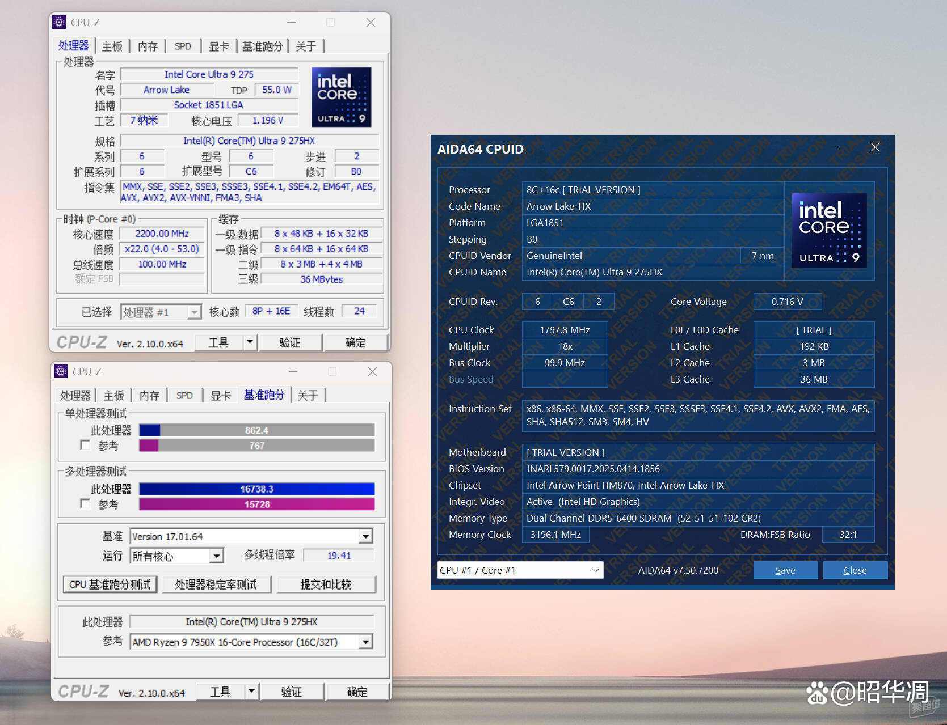Switch to 基准跑分 tab in top CPU-Z window
Viewport: 947px width, 725px height.
[x=262, y=46]
